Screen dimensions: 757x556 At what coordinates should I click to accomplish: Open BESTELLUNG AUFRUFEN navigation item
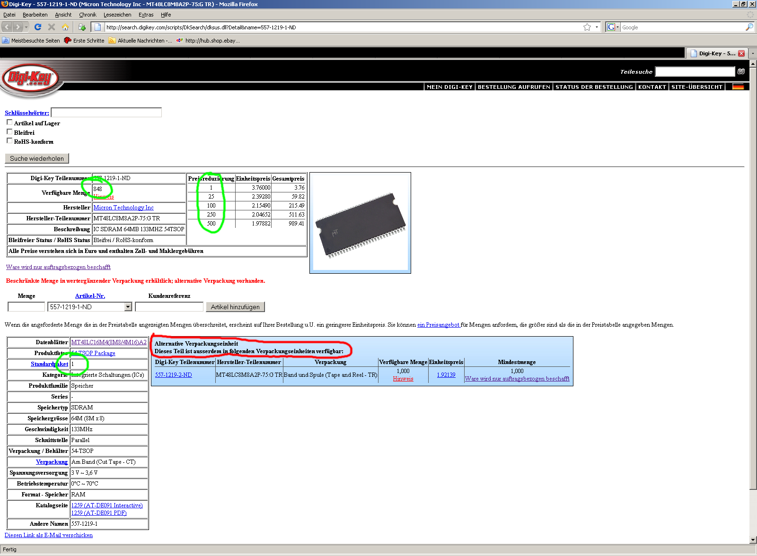tap(514, 87)
